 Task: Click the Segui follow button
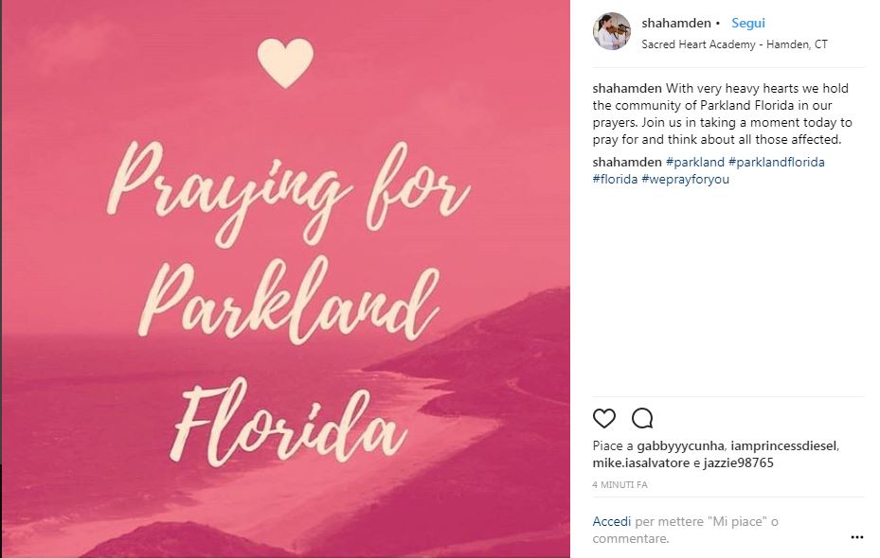click(x=747, y=23)
